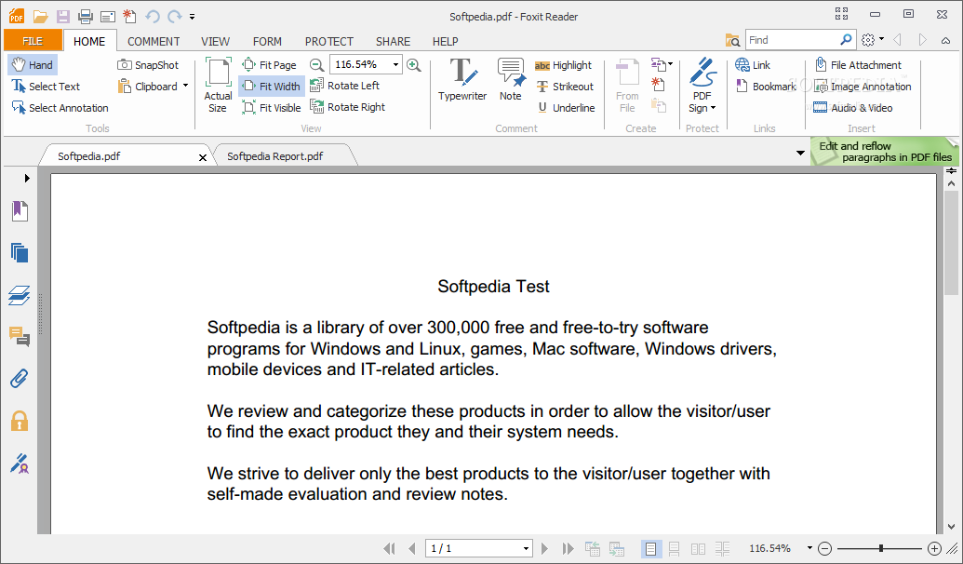Click the status bar zoom minus button
963x564 pixels.
[x=824, y=548]
